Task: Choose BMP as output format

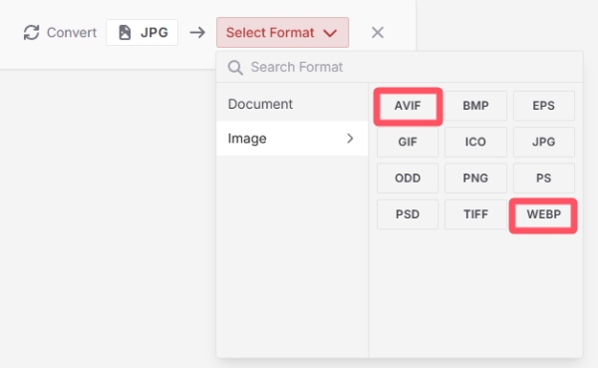Action: tap(475, 106)
